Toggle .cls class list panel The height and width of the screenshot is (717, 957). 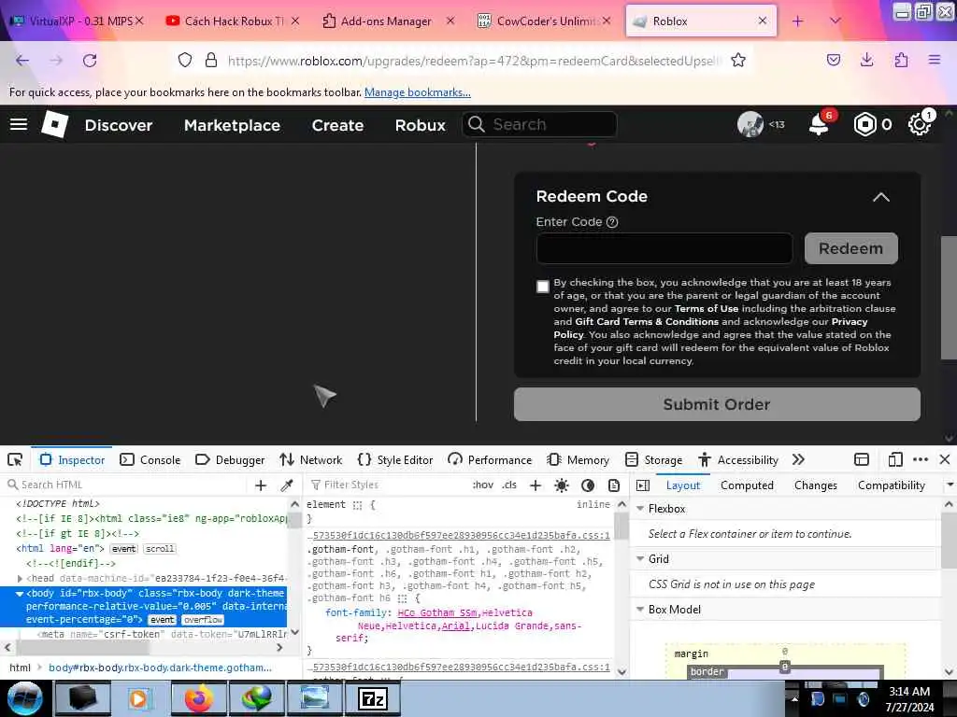pyautogui.click(x=509, y=485)
